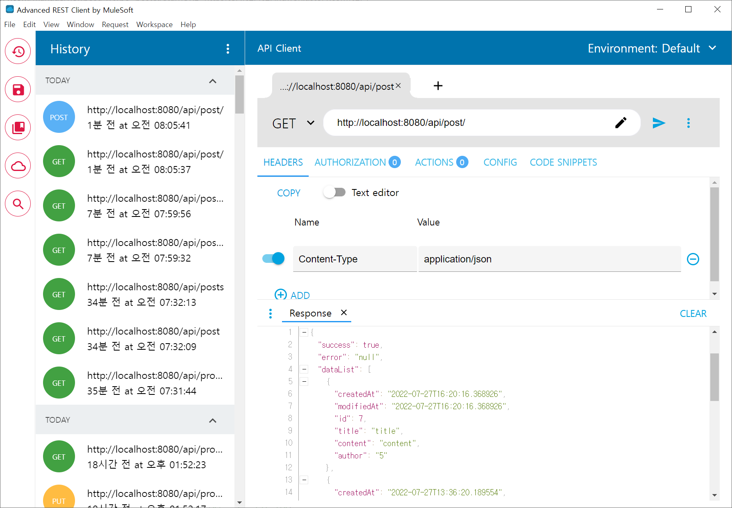Click the pencil URL editor icon
The image size is (732, 508).
click(621, 123)
